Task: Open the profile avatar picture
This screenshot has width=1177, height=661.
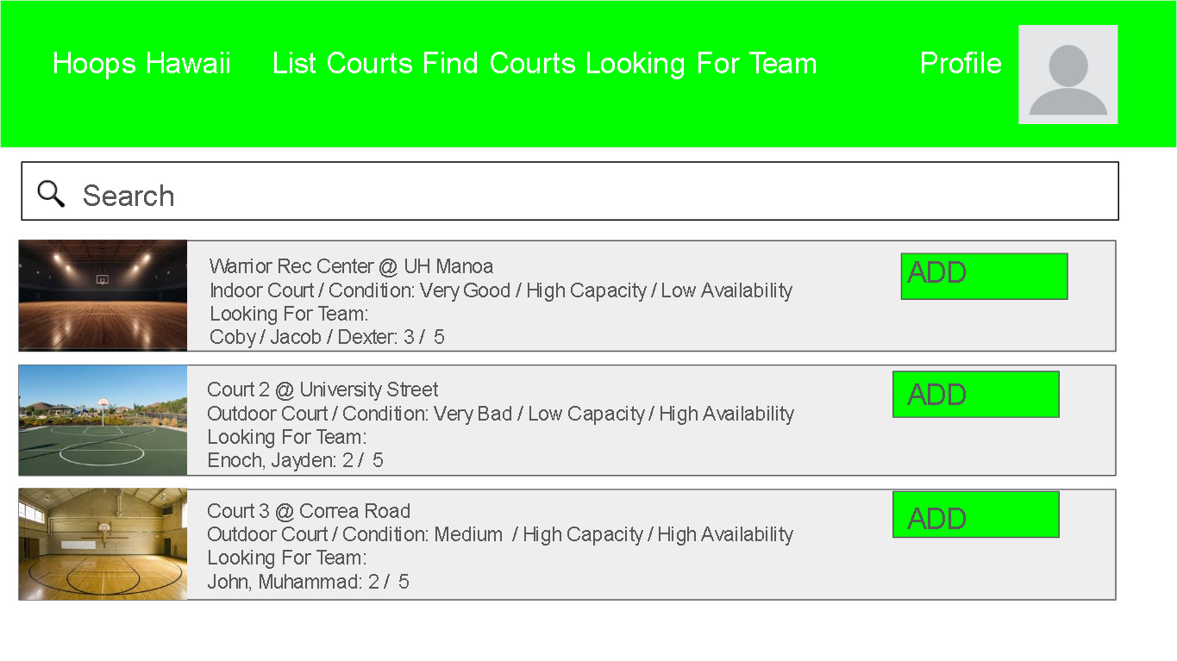Action: 1067,75
